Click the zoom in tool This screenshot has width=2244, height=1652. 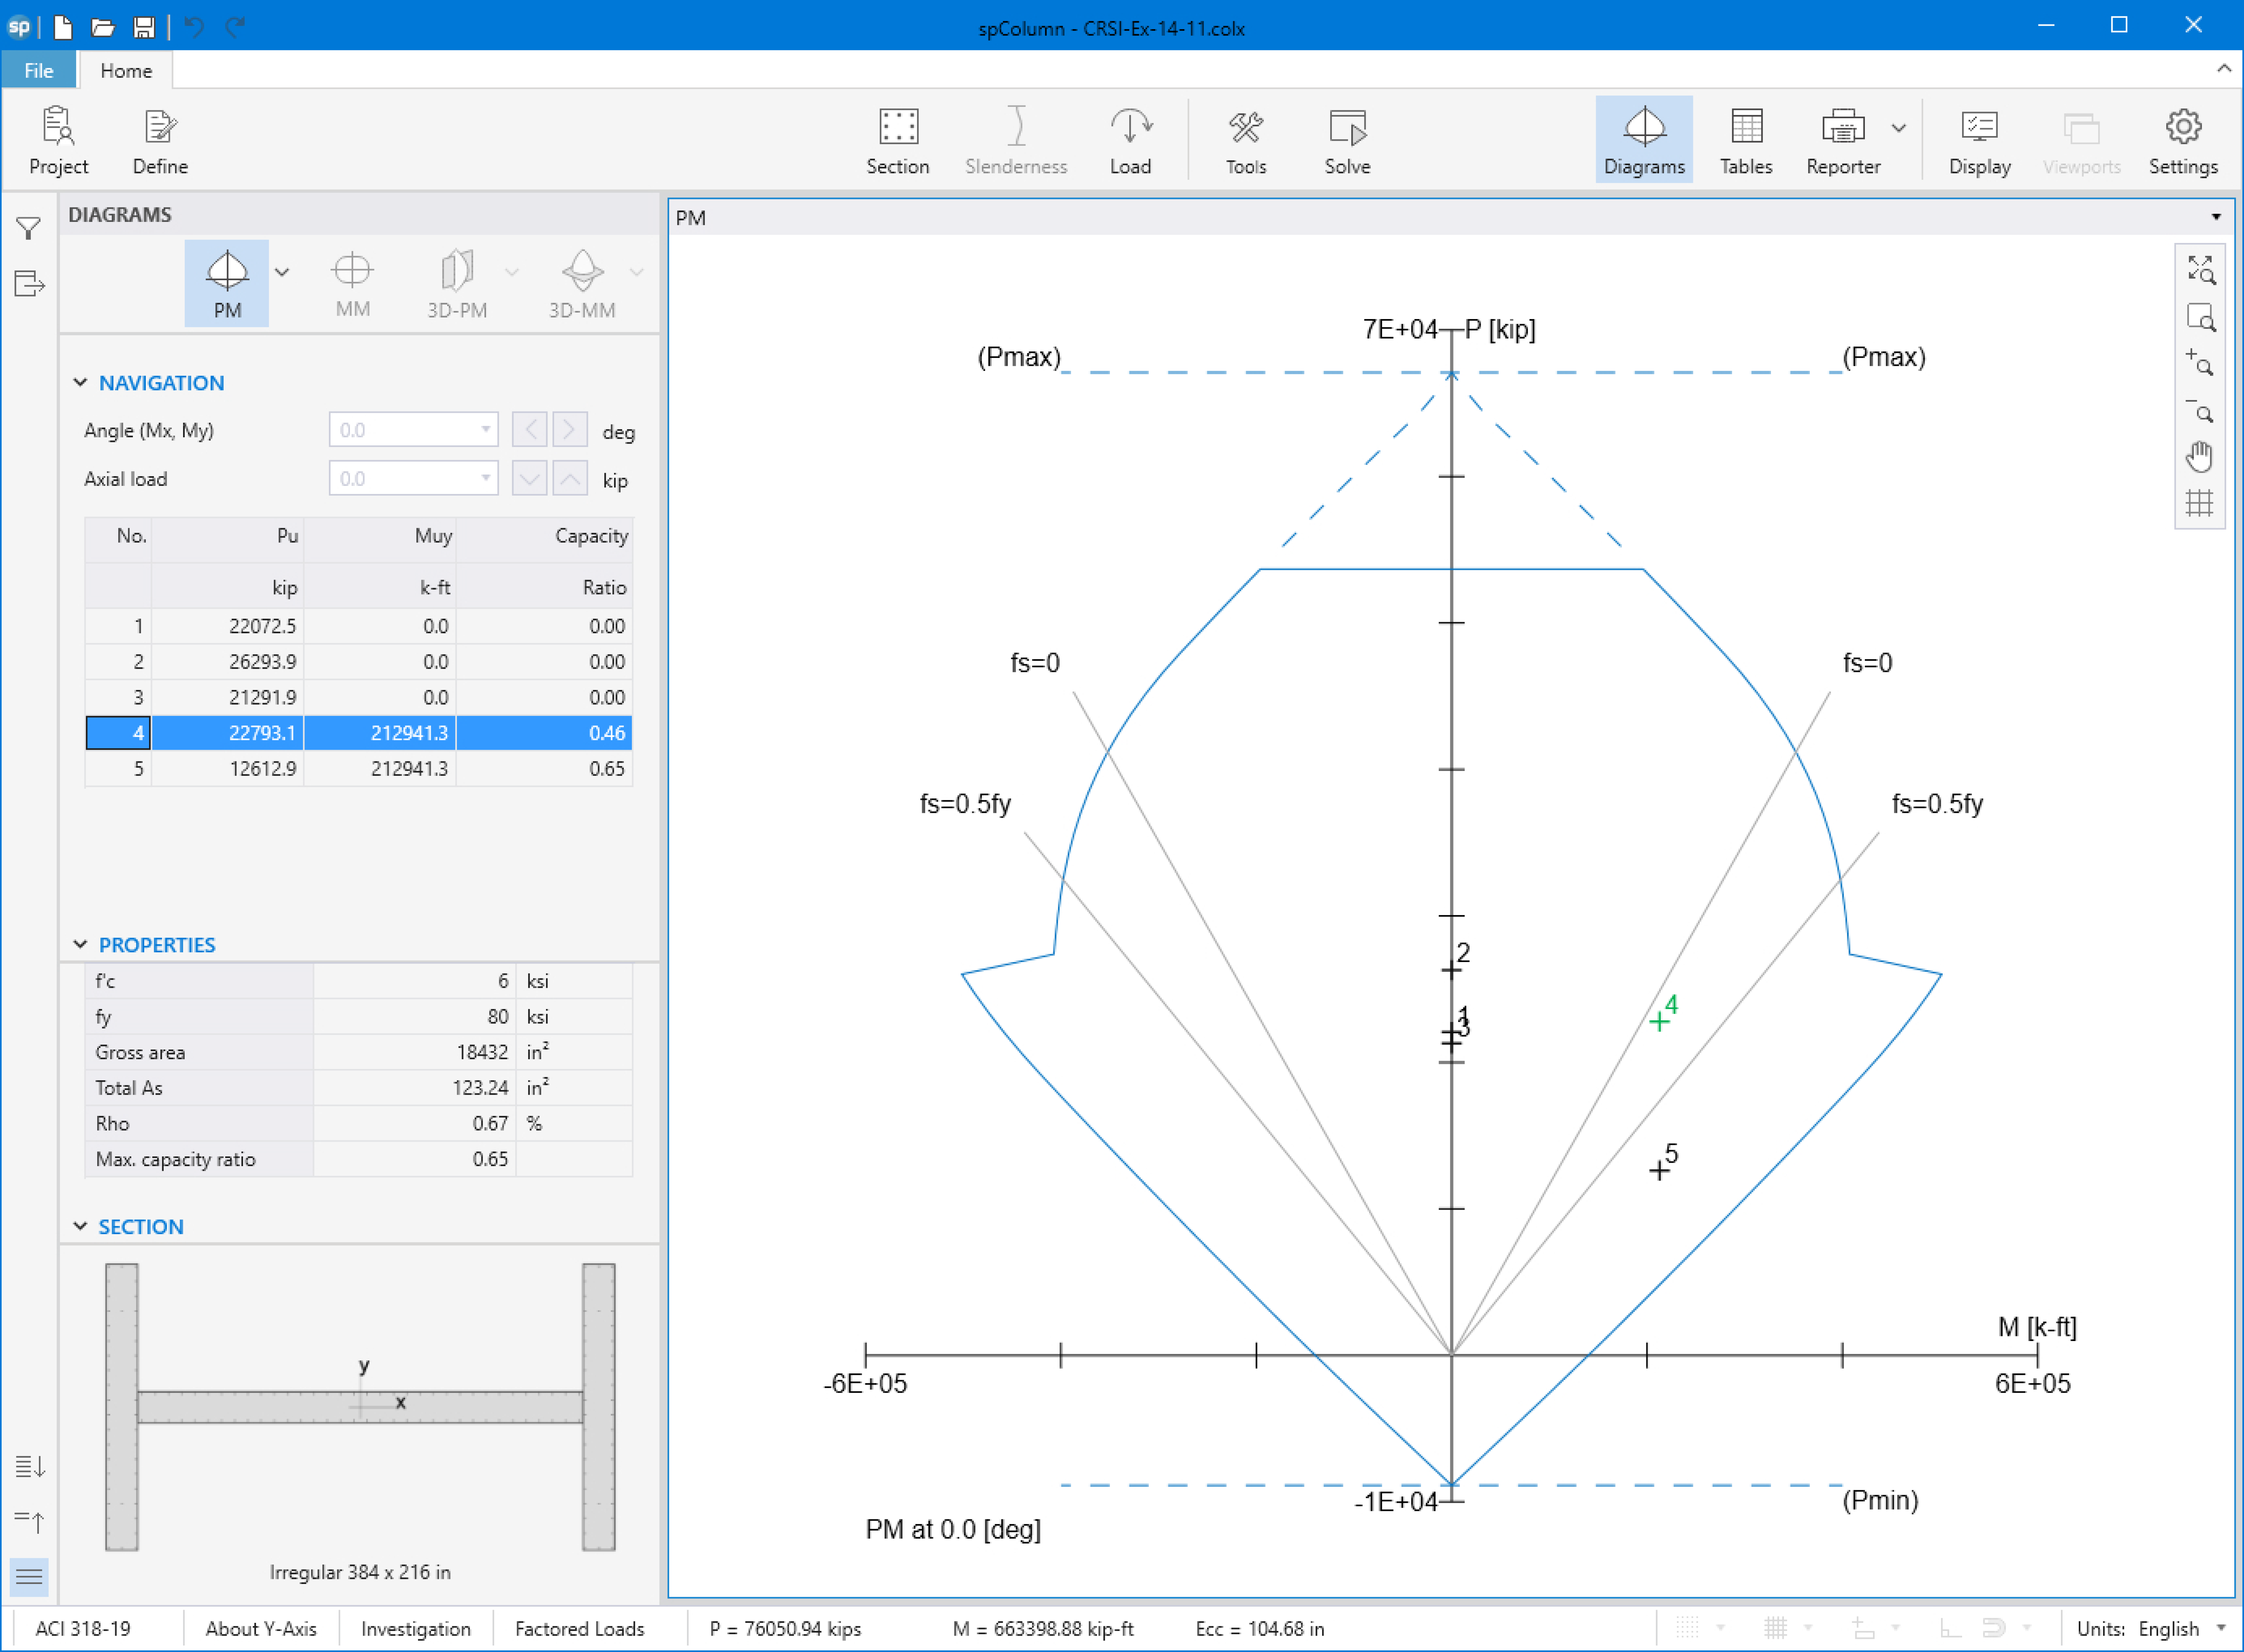[x=2200, y=363]
